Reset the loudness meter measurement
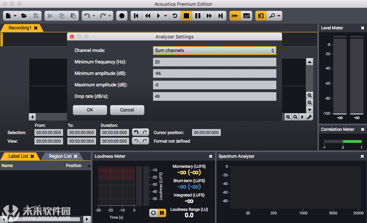This screenshot has height=223, width=367. click(153, 213)
